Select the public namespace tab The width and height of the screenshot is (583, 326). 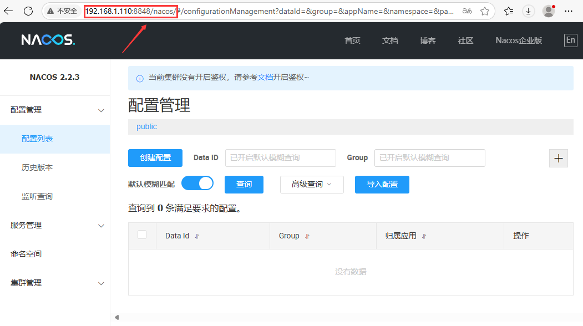pos(146,127)
